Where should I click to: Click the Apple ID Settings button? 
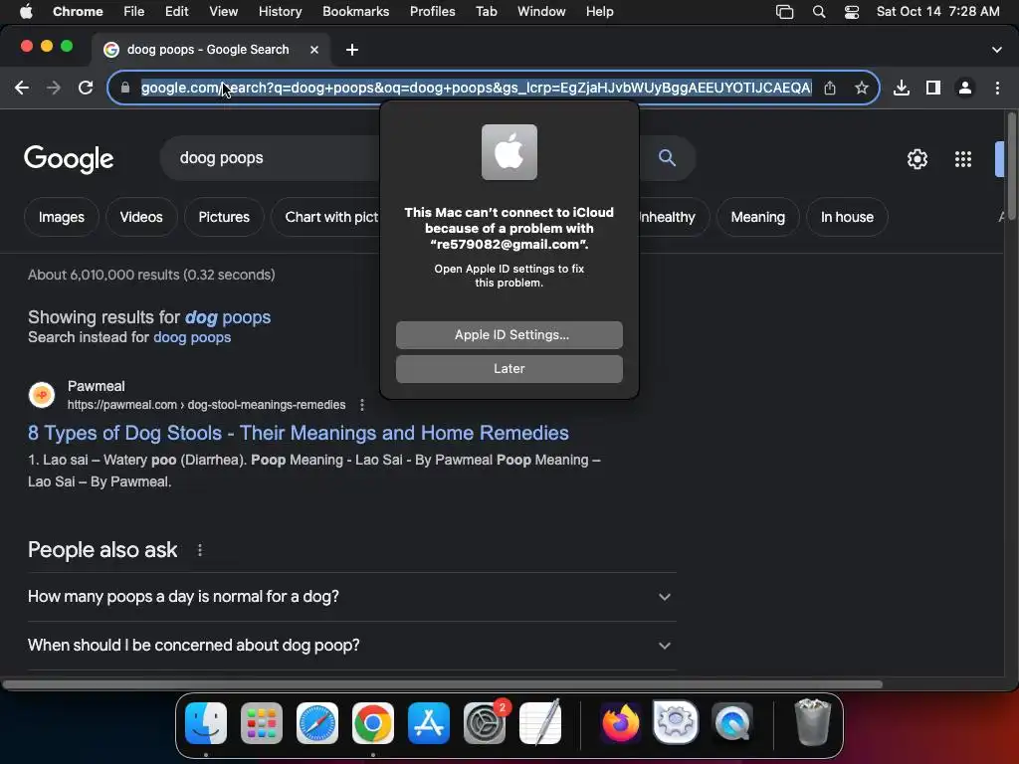[x=509, y=335]
